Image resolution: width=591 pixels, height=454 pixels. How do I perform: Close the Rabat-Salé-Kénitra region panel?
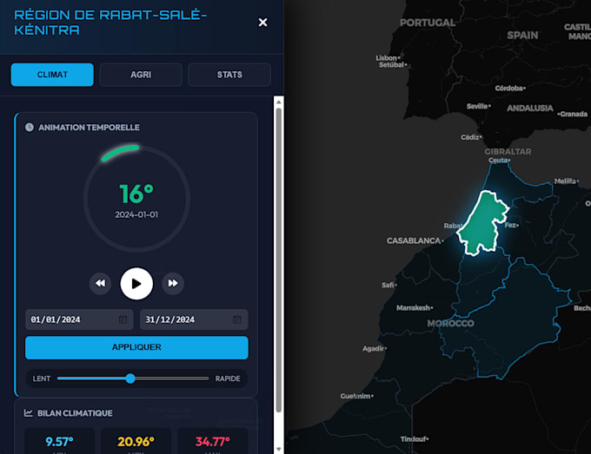coord(262,23)
